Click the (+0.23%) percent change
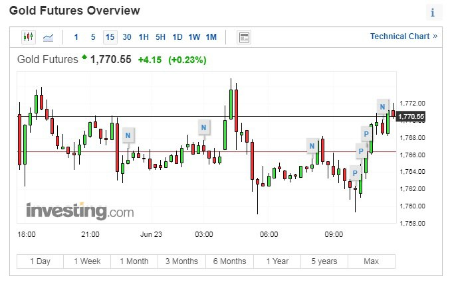452x284 pixels. (x=187, y=60)
